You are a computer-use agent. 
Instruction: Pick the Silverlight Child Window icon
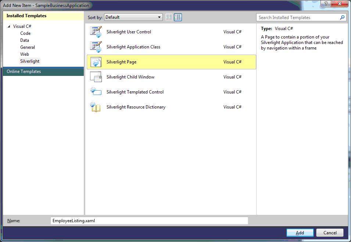(96, 77)
